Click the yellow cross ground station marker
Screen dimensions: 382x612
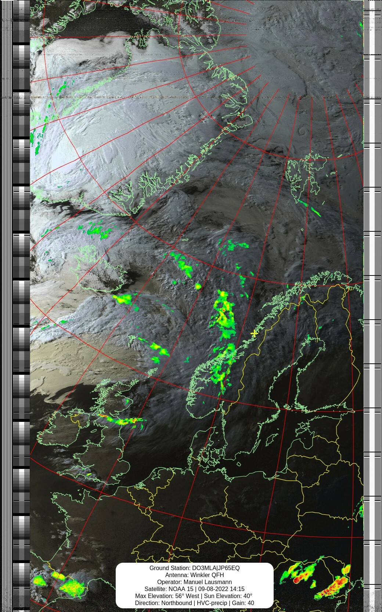pyautogui.click(x=254, y=333)
